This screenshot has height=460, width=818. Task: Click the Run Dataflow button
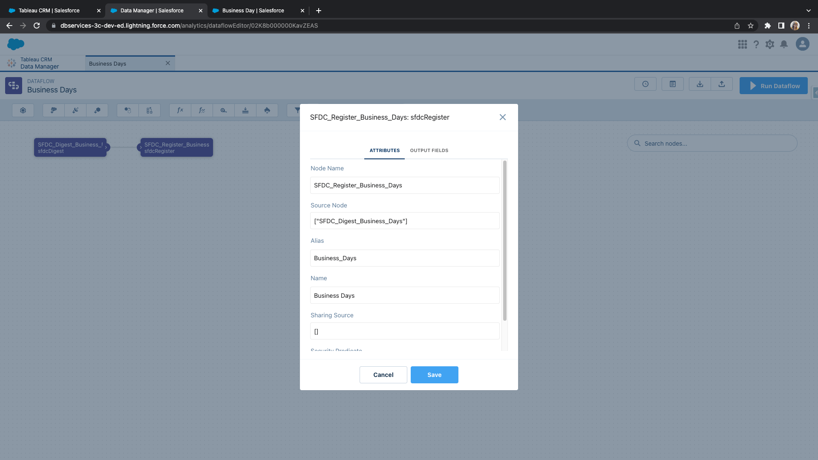774,85
